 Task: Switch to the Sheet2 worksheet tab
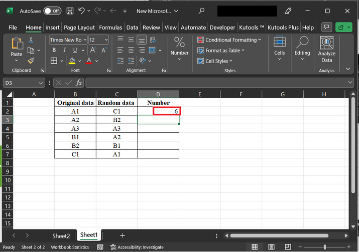point(61,235)
